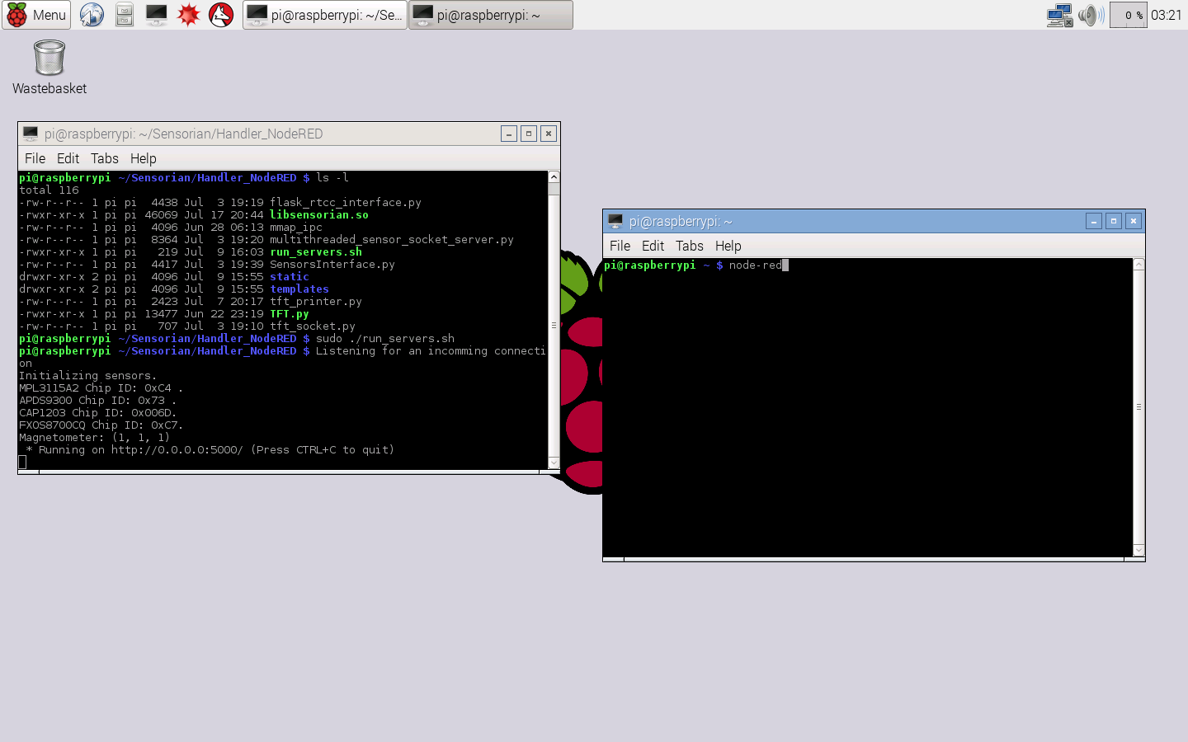The image size is (1188, 742).
Task: Open the Help menu of the node-red terminal
Action: coord(728,246)
